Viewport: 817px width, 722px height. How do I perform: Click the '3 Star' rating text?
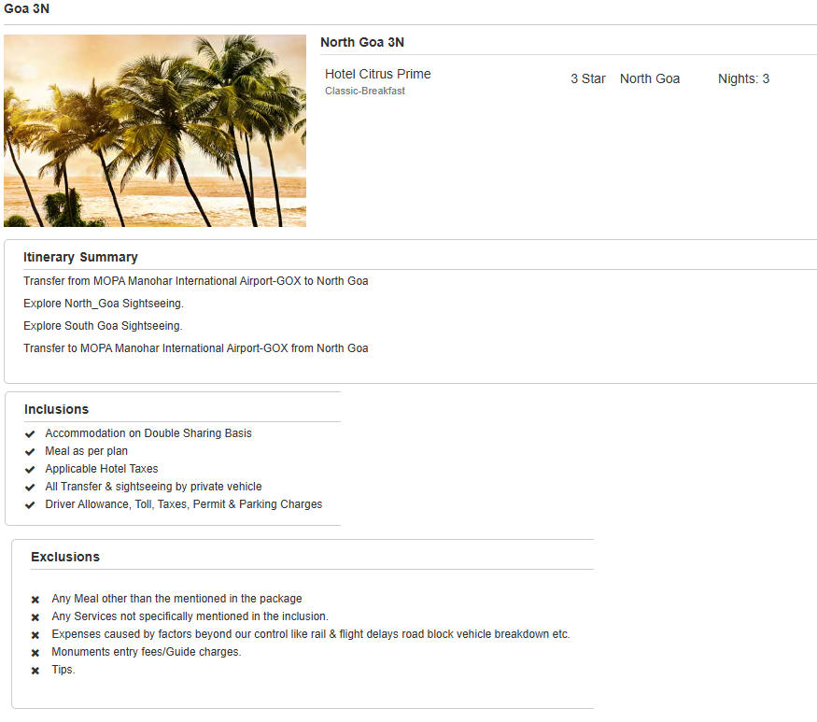tap(587, 78)
